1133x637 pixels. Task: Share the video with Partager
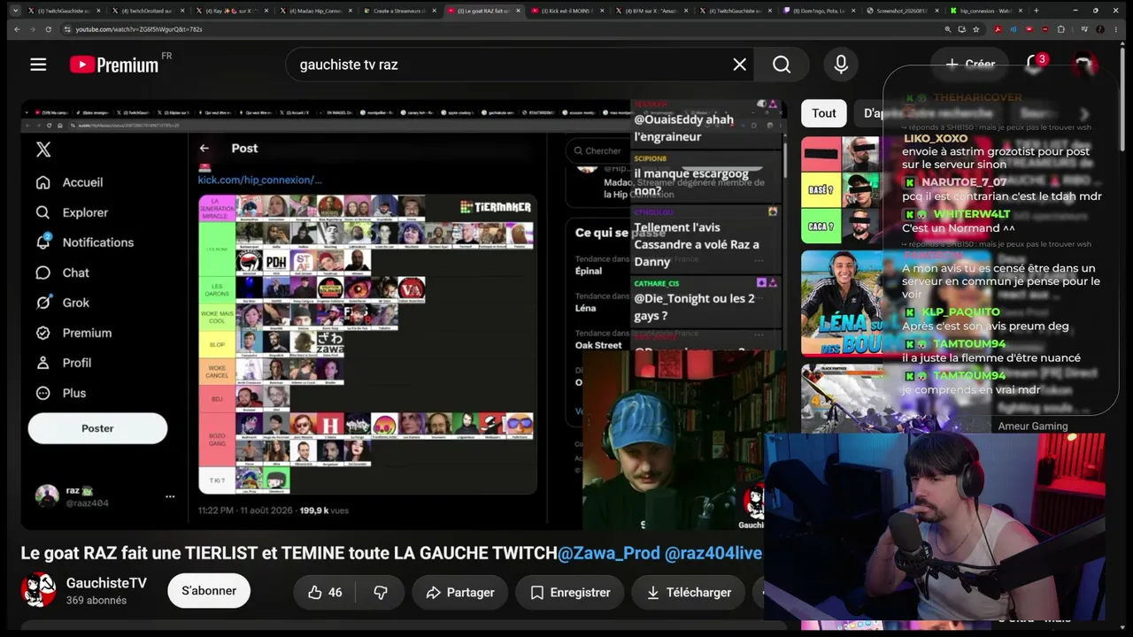(x=459, y=593)
